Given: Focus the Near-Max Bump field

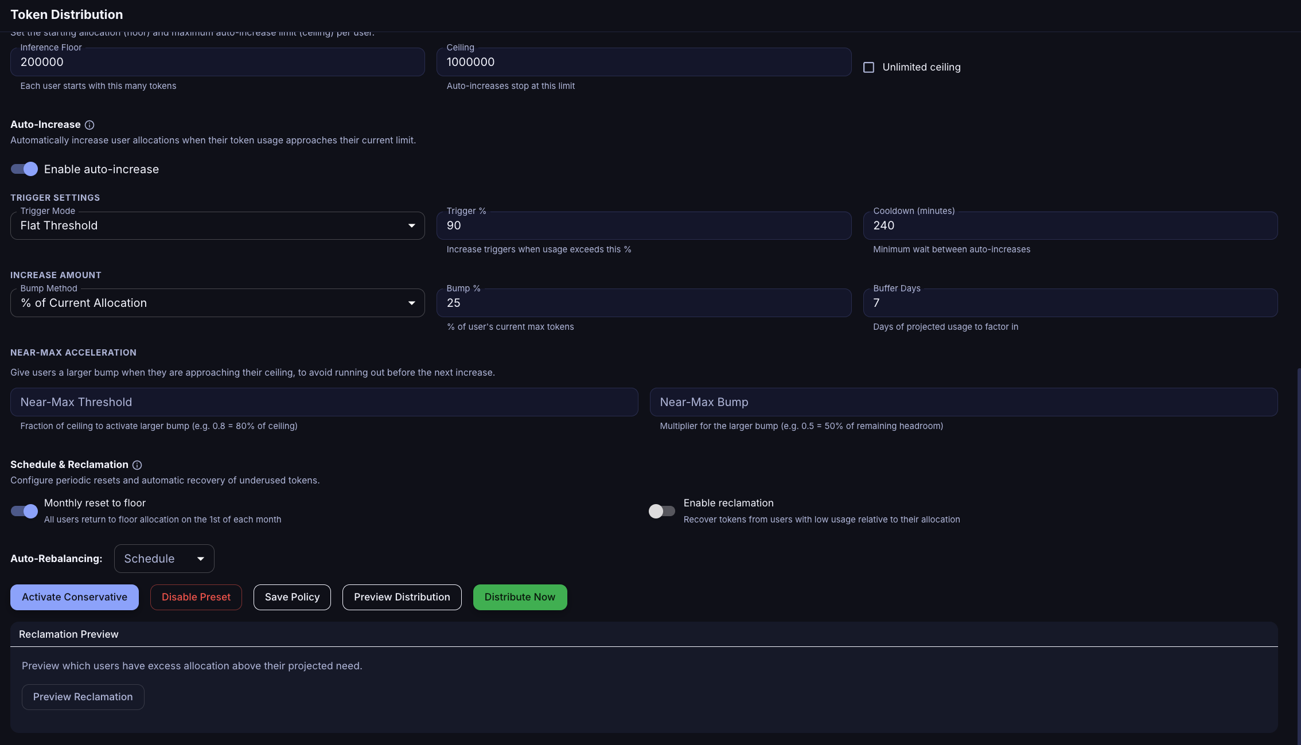Looking at the screenshot, I should point(964,402).
